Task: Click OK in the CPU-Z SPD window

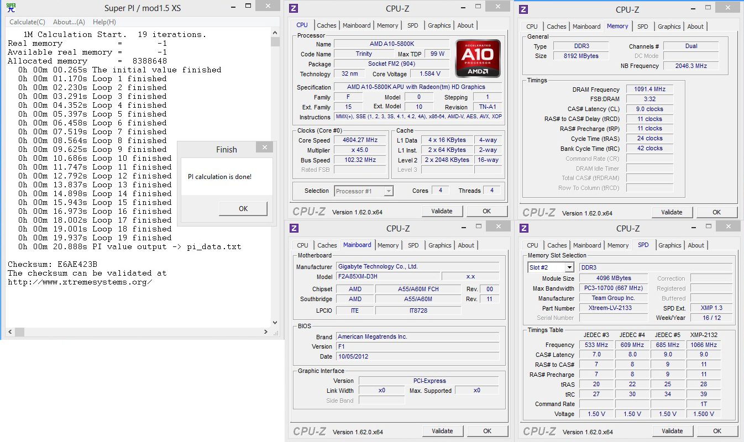Action: 717,431
